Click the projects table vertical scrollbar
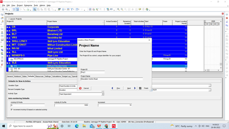This screenshot has height=129, width=229. (221, 44)
